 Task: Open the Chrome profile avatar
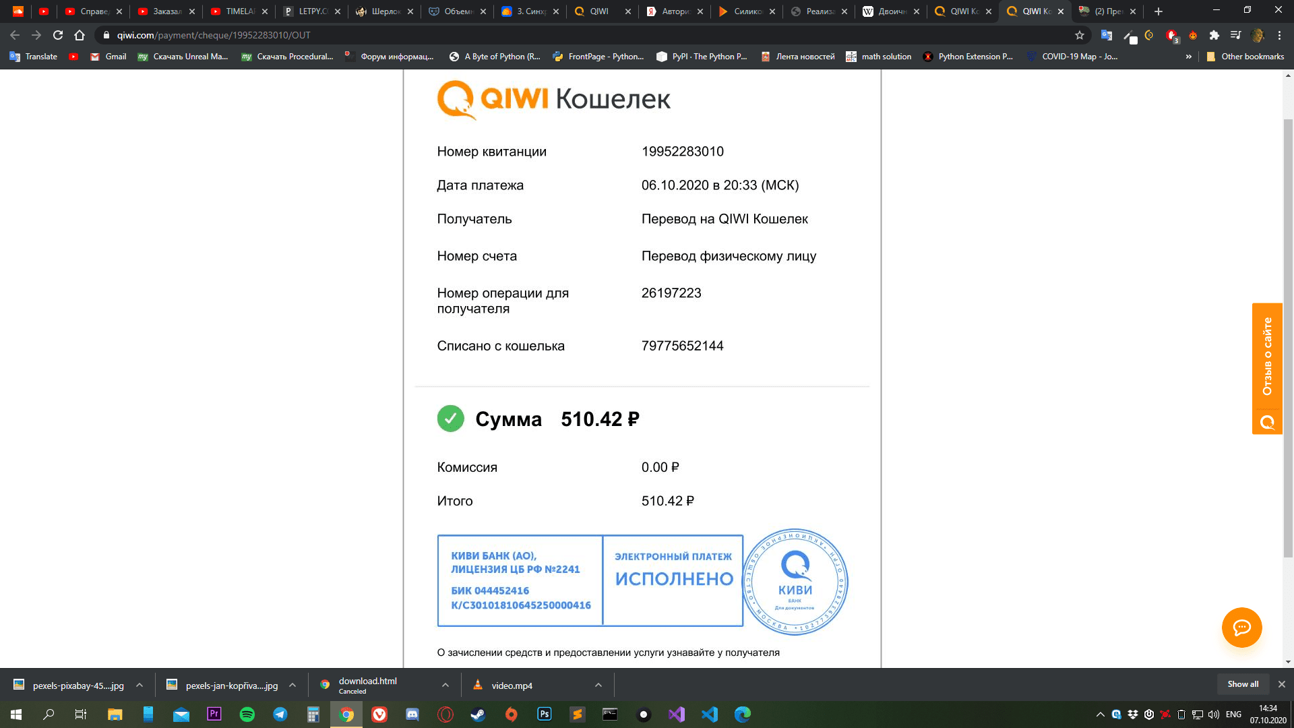(x=1258, y=35)
